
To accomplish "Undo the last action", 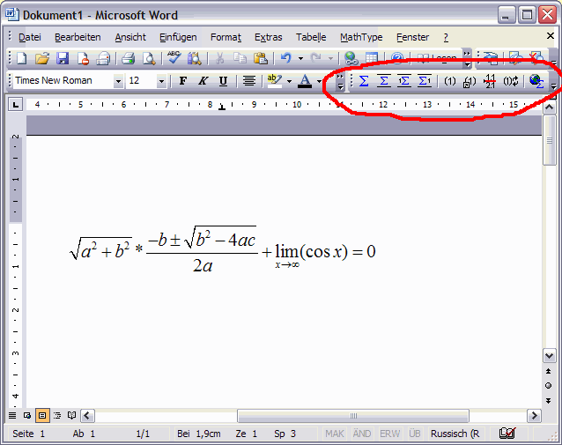I will coord(286,58).
